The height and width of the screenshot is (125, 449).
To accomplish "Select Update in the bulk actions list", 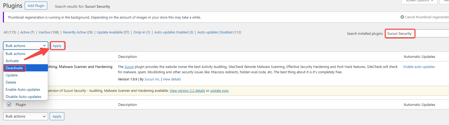I will click(12, 75).
